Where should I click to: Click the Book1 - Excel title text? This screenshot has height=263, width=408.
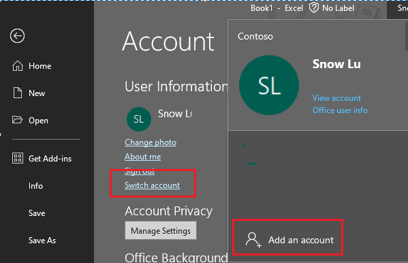click(277, 8)
